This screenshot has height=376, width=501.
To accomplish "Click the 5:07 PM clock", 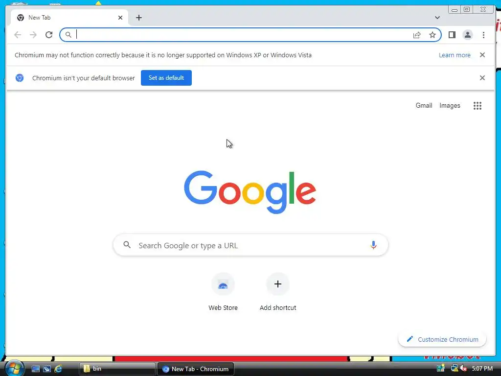I will click(x=482, y=369).
